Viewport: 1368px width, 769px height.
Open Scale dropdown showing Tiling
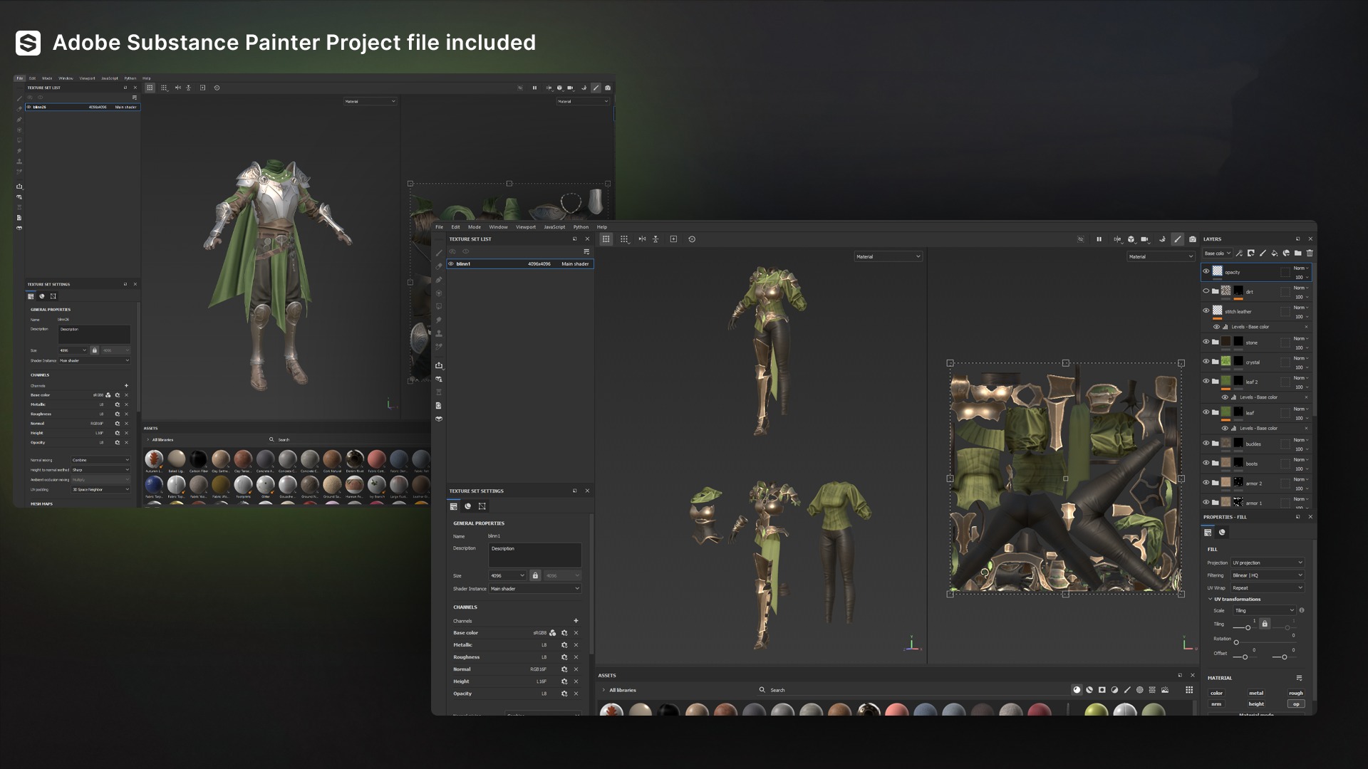pyautogui.click(x=1265, y=610)
